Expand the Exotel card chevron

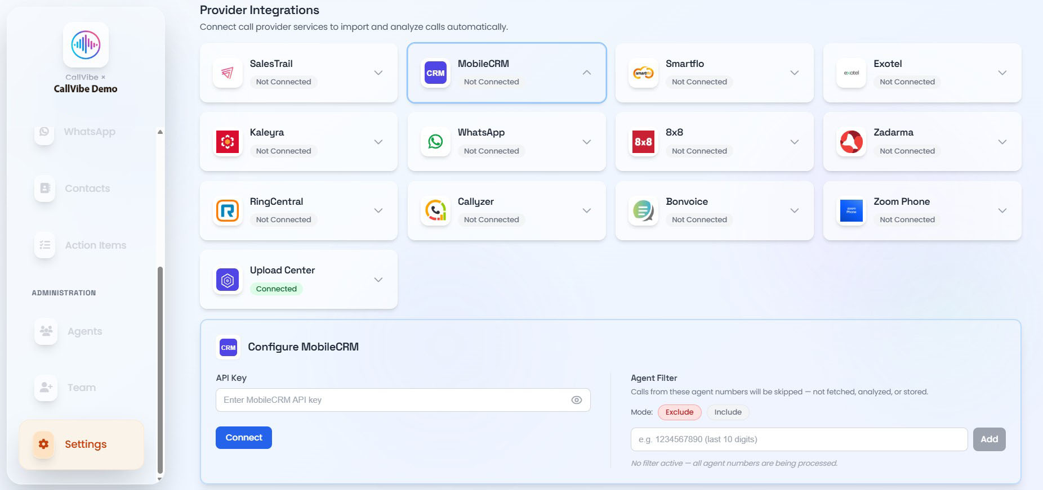1002,73
